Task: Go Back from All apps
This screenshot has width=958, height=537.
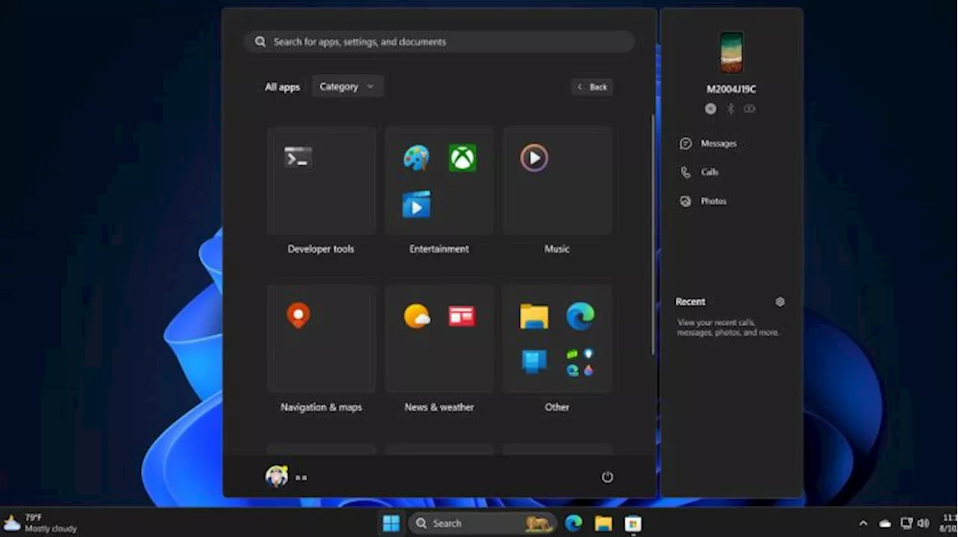Action: (x=592, y=87)
